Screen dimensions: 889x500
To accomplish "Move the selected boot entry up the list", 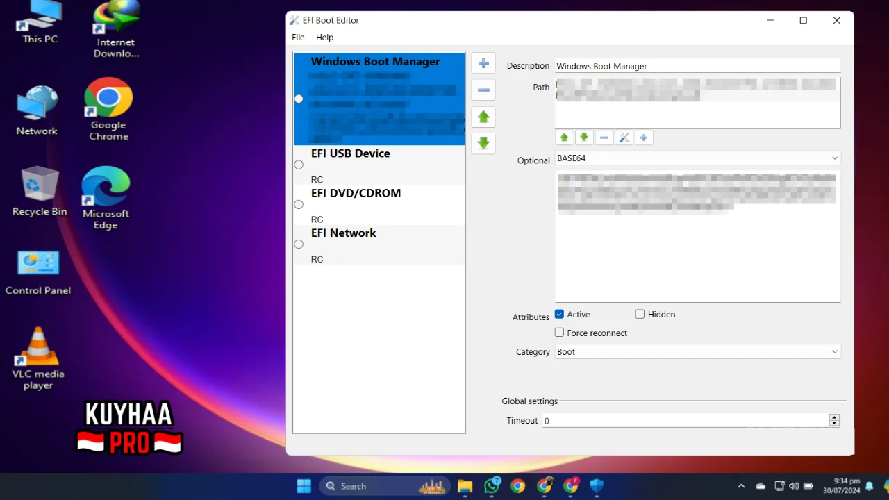I will [483, 117].
